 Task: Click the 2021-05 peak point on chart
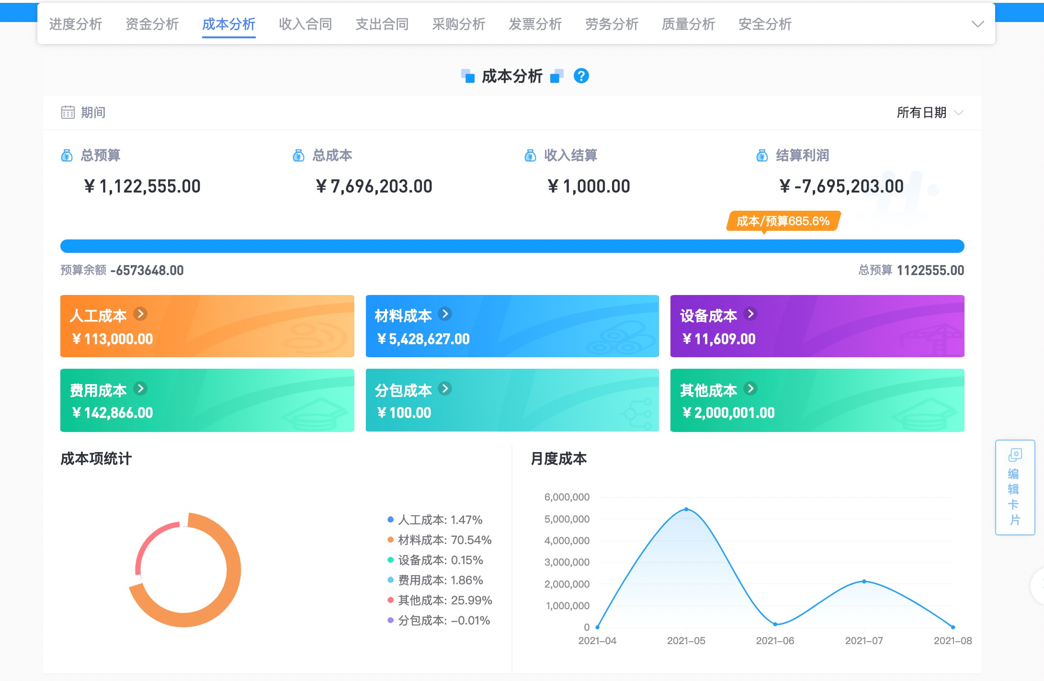point(686,509)
